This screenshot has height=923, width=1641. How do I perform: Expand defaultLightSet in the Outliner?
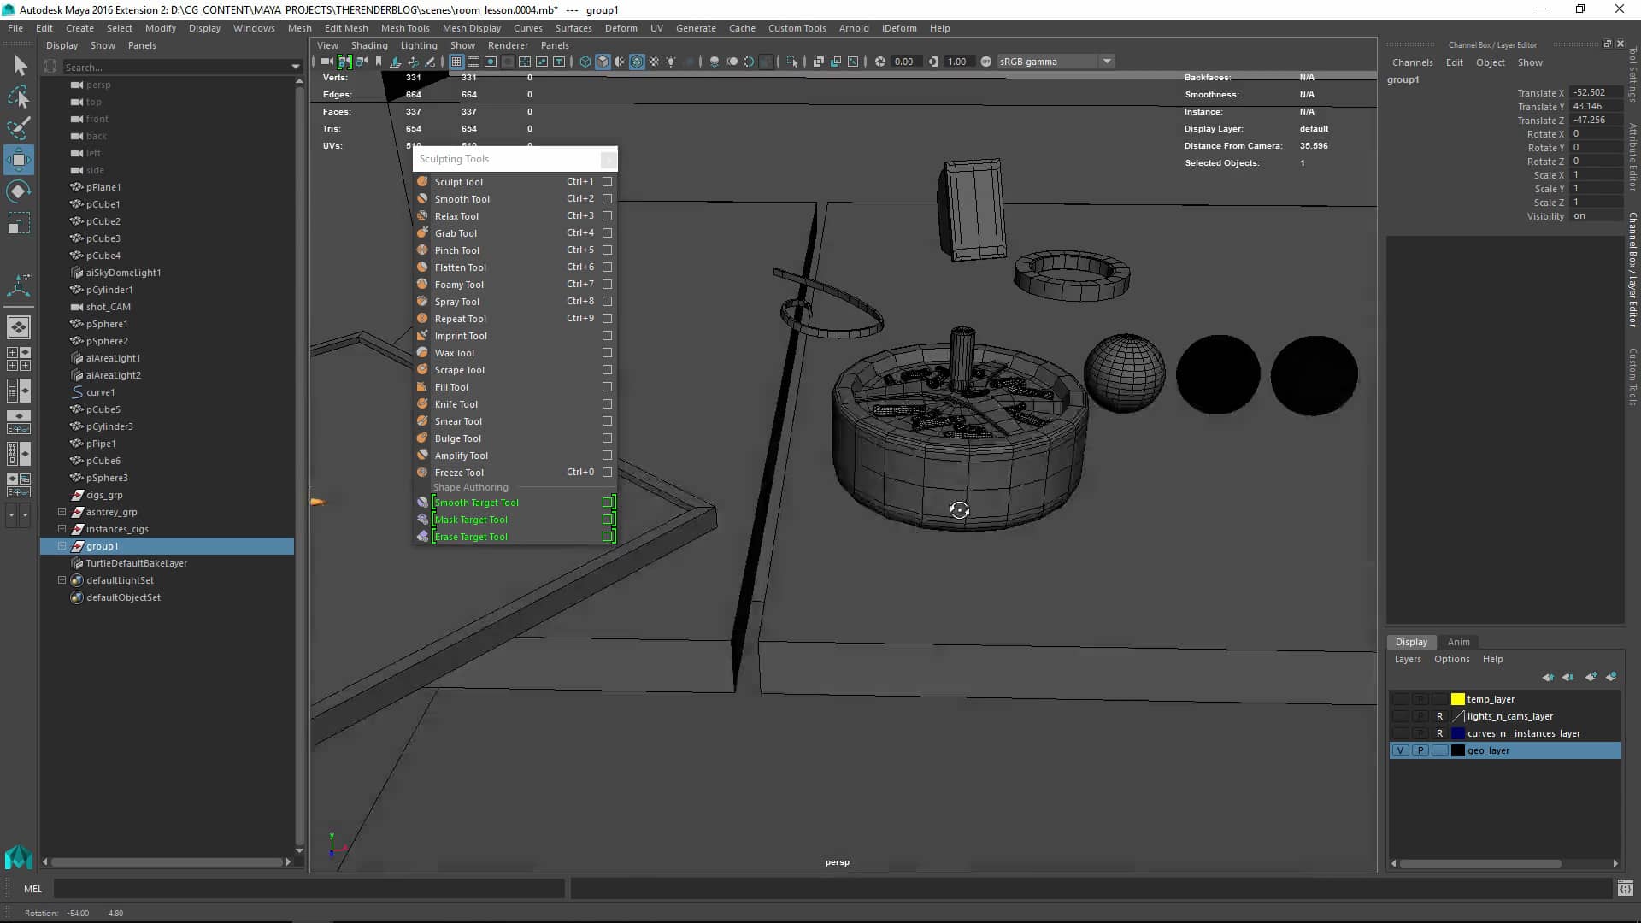click(62, 580)
